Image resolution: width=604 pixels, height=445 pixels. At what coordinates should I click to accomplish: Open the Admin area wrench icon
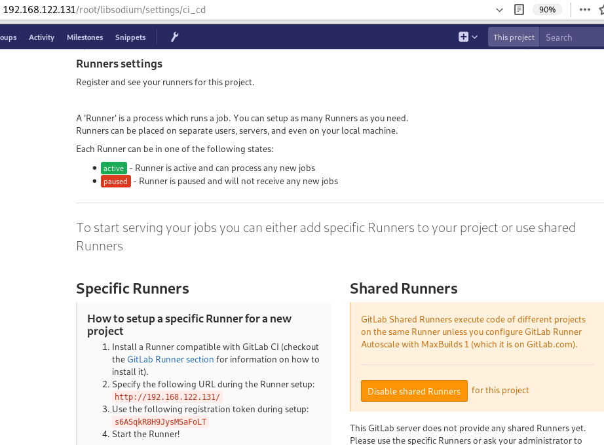pyautogui.click(x=174, y=37)
